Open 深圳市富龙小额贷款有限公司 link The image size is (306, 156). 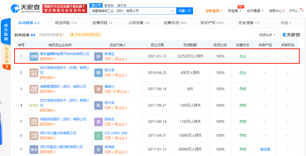tap(61, 147)
